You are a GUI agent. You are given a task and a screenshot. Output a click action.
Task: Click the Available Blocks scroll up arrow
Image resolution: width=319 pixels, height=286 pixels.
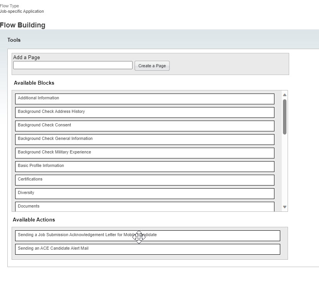coord(285,95)
